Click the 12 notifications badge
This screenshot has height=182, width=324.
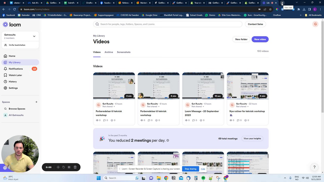click(x=34, y=69)
